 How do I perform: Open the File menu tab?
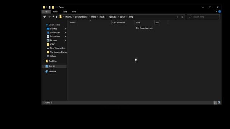point(46,11)
